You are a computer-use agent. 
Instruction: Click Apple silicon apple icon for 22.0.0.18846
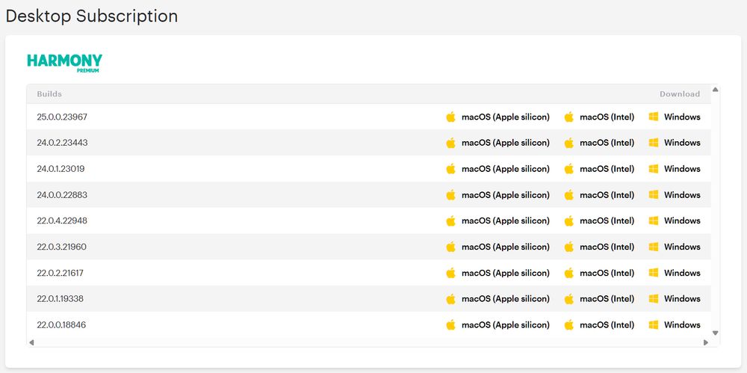coord(450,325)
